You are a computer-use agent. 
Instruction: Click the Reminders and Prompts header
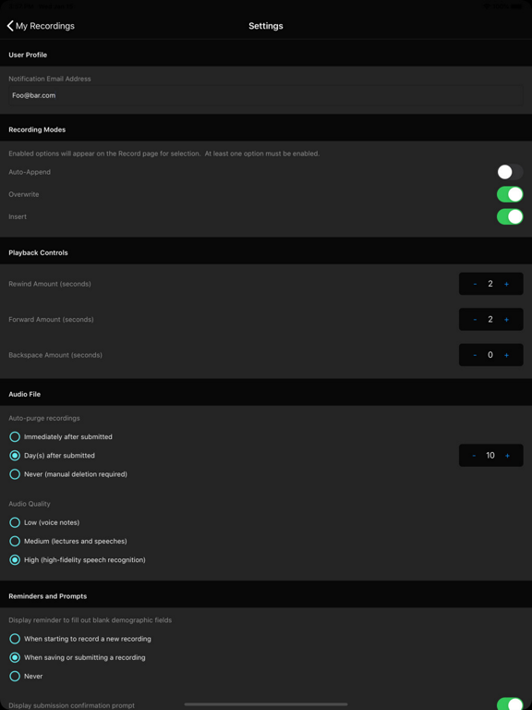tap(47, 596)
